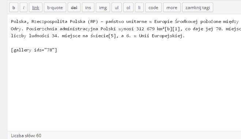Insert the 'more' read-more tag
The width and height of the screenshot is (241, 139).
tap(172, 7)
